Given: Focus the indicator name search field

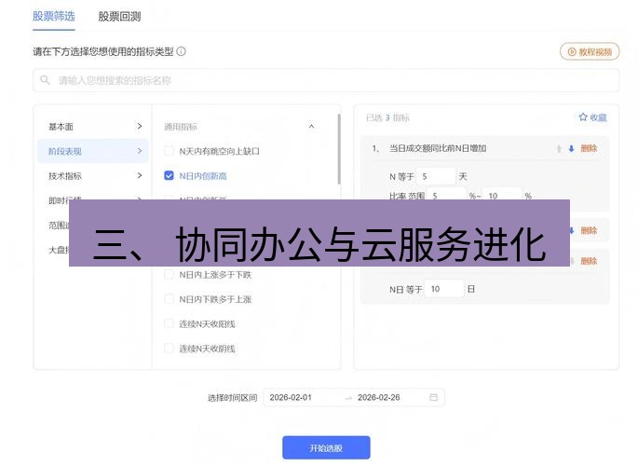Looking at the screenshot, I should tap(326, 80).
